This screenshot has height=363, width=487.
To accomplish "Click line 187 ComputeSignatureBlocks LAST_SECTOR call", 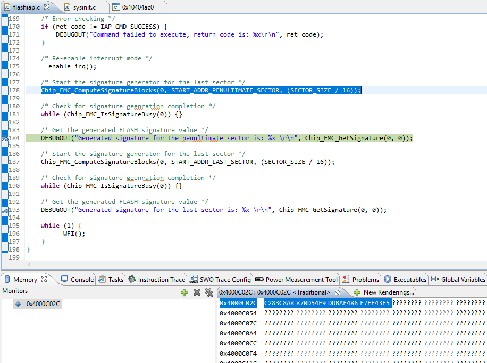I will point(188,162).
